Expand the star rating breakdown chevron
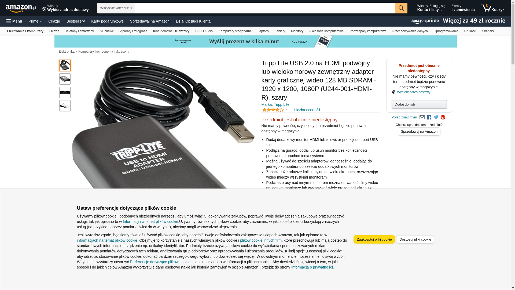 tap(287, 110)
